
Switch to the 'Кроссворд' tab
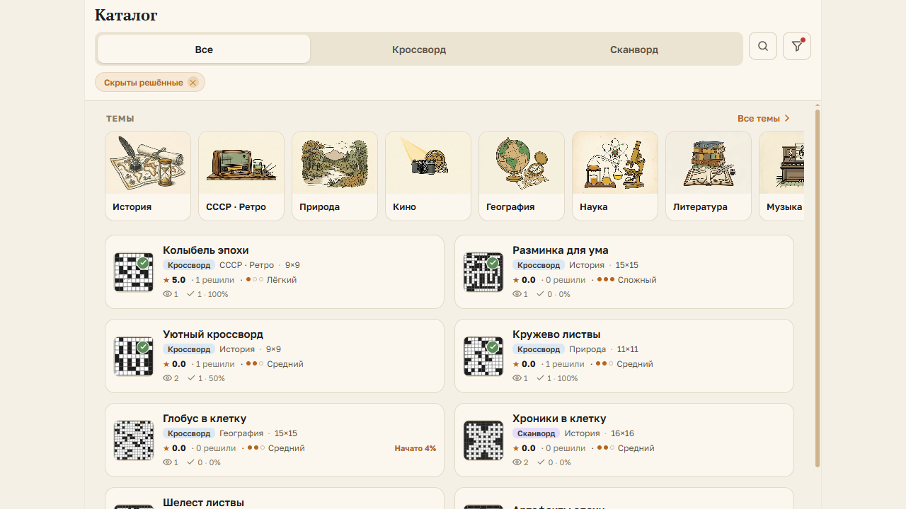coord(419,49)
